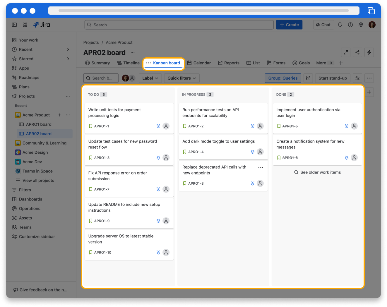Open the user profile avatar in the top bar
The image size is (387, 307).
(x=372, y=25)
